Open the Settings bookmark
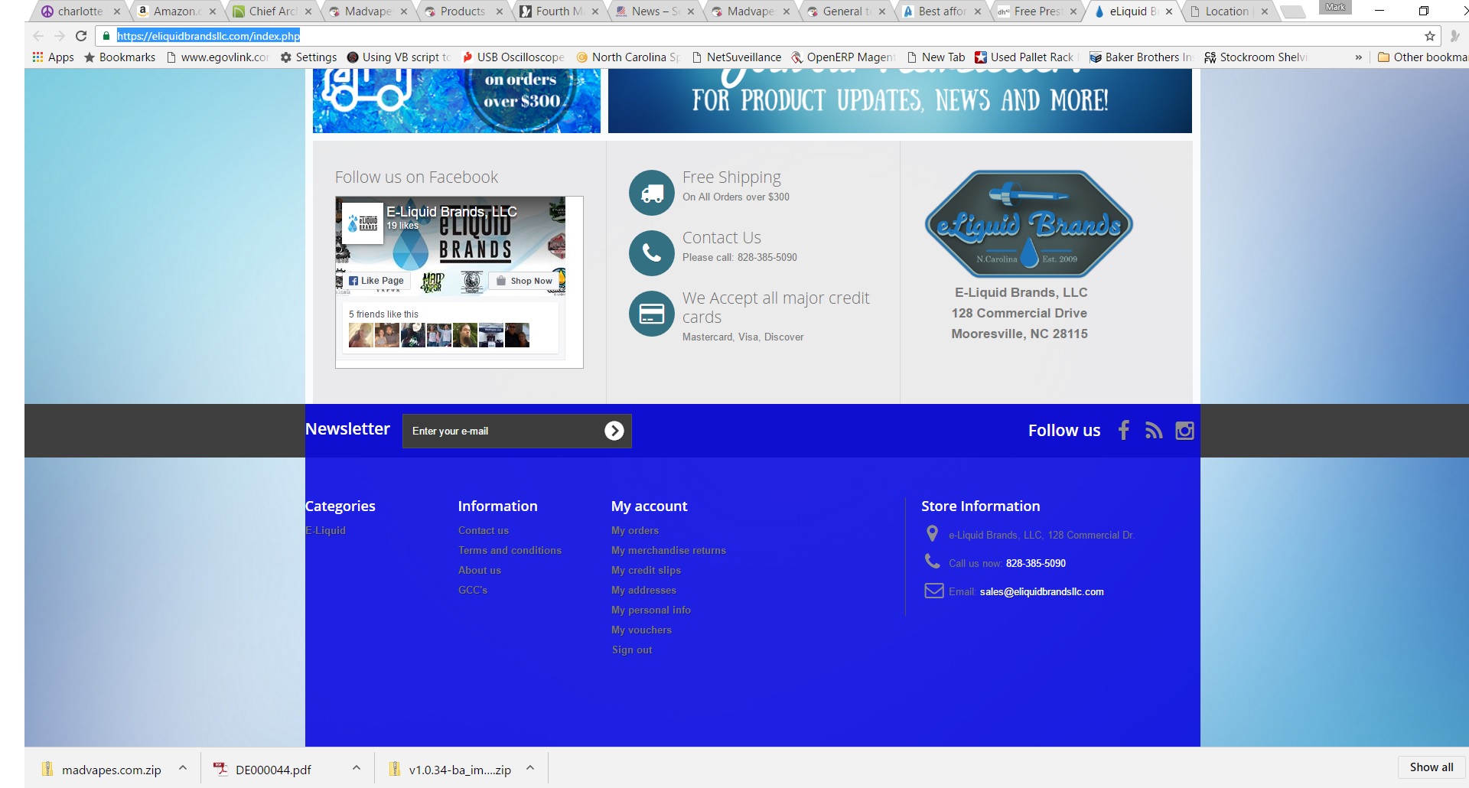Screen dimensions: 1469x788 pyautogui.click(x=308, y=57)
